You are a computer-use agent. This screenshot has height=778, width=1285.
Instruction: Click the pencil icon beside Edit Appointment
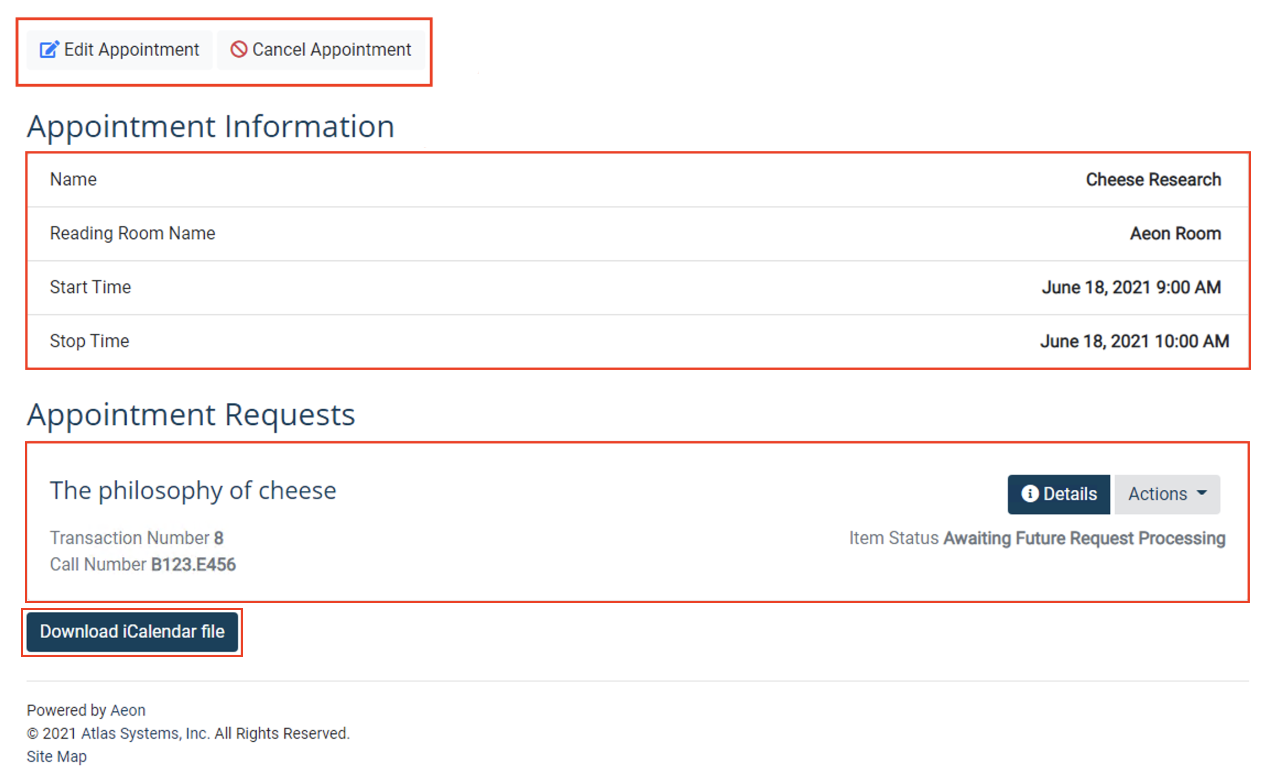click(49, 50)
